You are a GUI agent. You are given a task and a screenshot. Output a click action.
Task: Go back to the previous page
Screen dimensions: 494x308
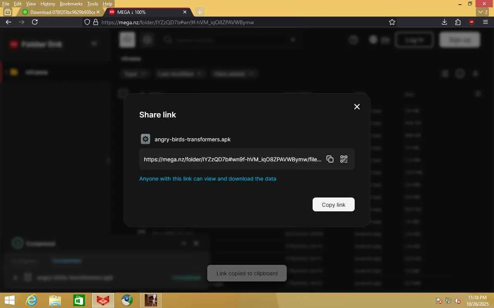pyautogui.click(x=8, y=22)
